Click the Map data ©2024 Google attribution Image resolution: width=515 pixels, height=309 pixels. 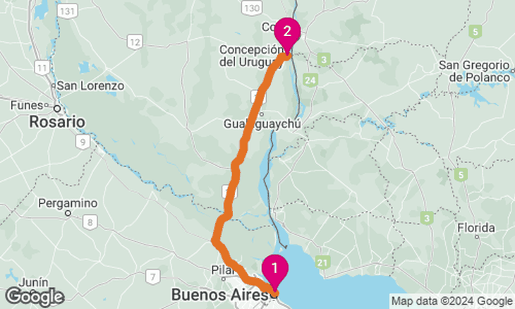pyautogui.click(x=452, y=301)
